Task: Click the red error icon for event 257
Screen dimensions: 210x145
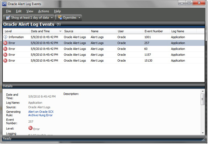Action: (5, 43)
